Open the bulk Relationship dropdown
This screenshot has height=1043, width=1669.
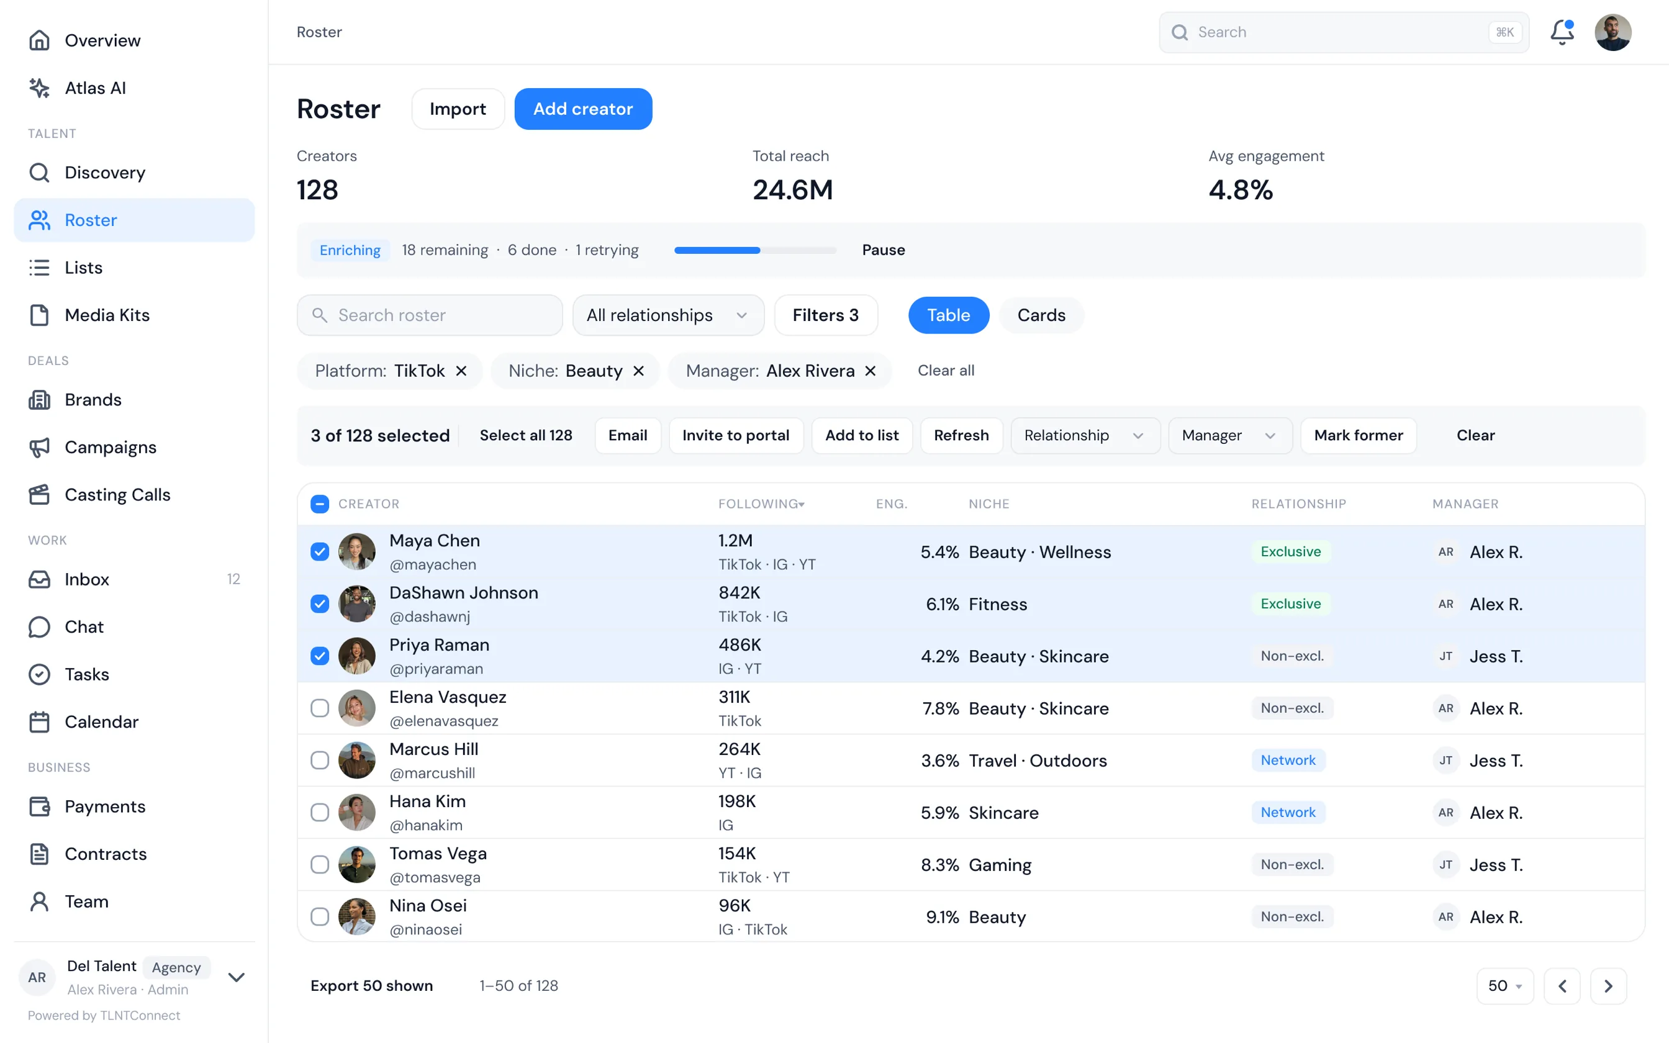[x=1085, y=435]
